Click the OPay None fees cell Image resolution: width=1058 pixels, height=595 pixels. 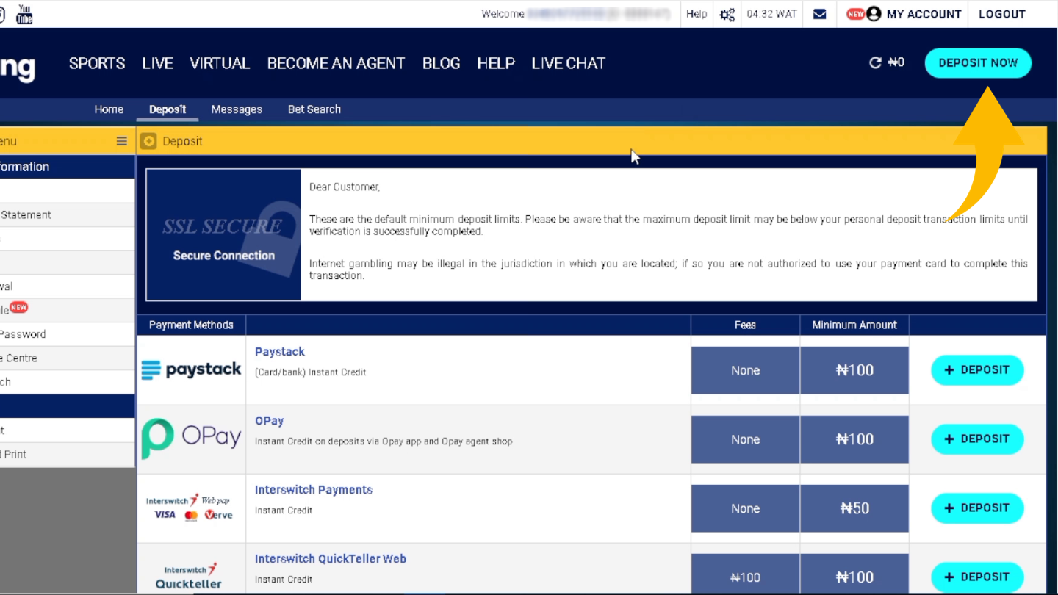pyautogui.click(x=745, y=439)
